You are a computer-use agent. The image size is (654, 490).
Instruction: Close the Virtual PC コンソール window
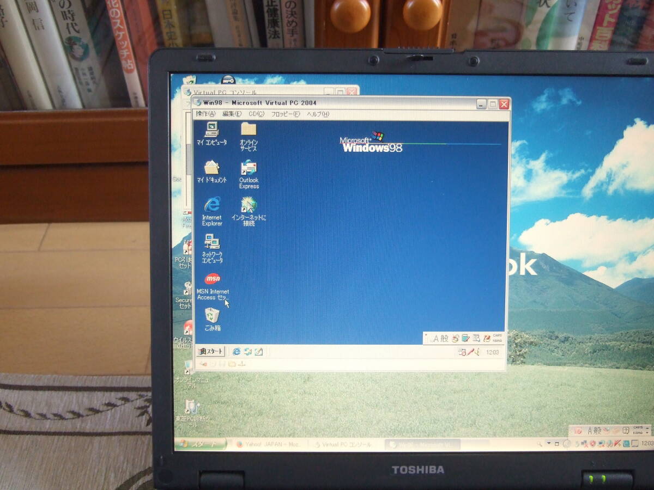[x=352, y=92]
